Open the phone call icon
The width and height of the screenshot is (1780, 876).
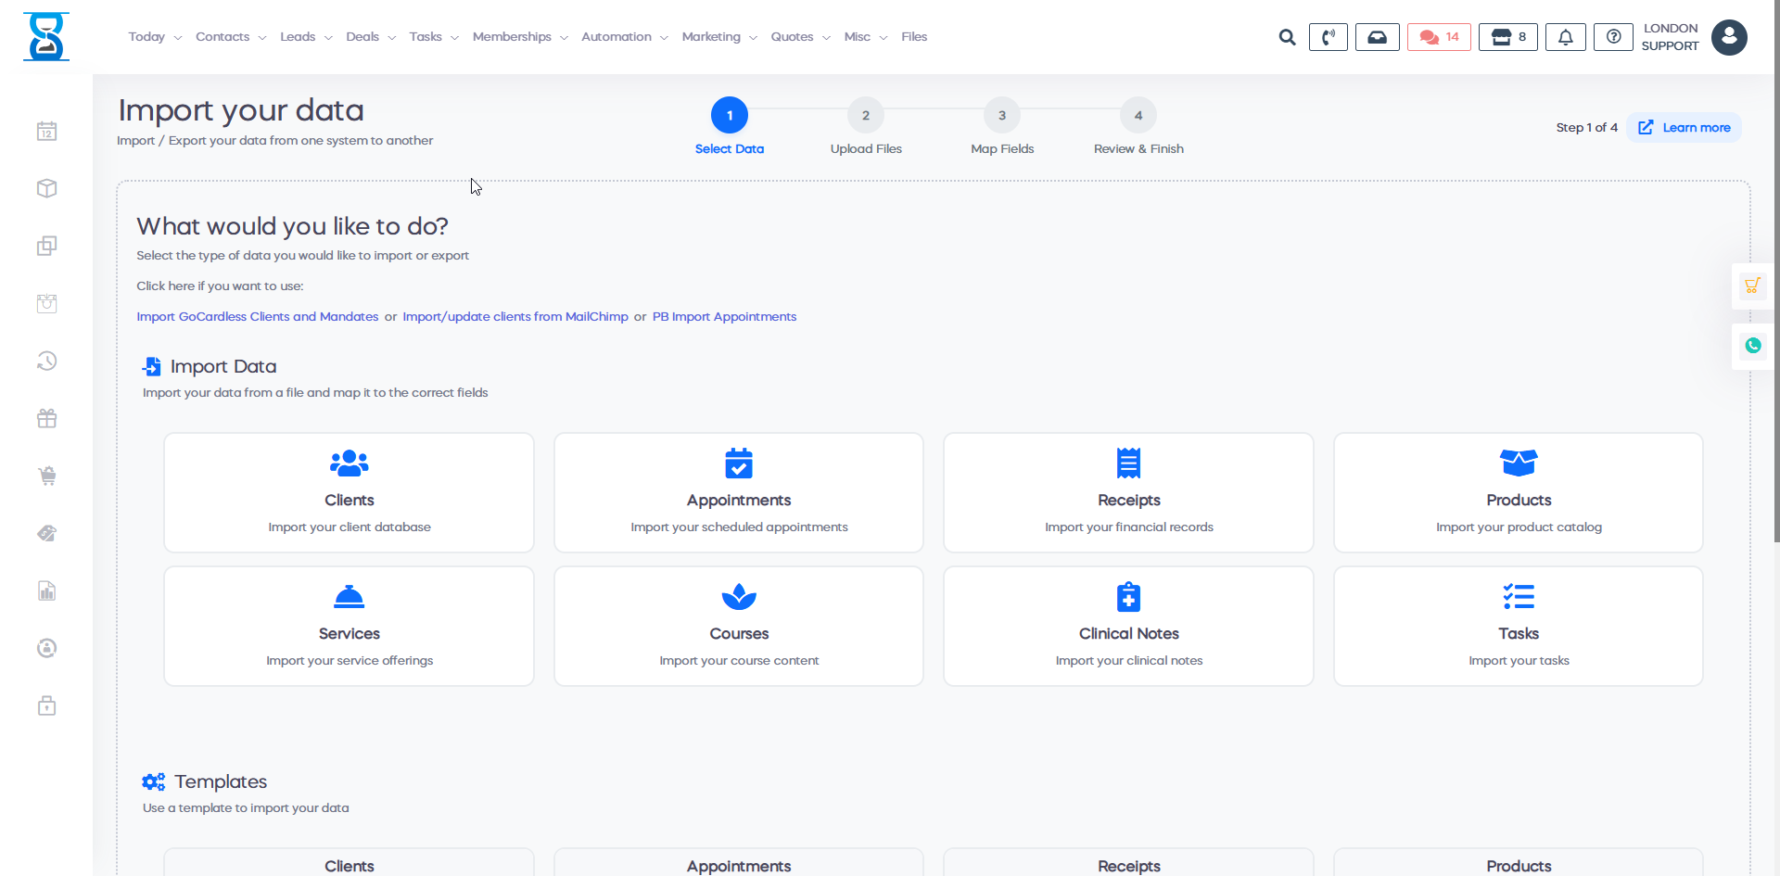pyautogui.click(x=1328, y=37)
